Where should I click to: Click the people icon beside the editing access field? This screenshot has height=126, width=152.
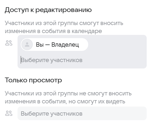point(9,43)
